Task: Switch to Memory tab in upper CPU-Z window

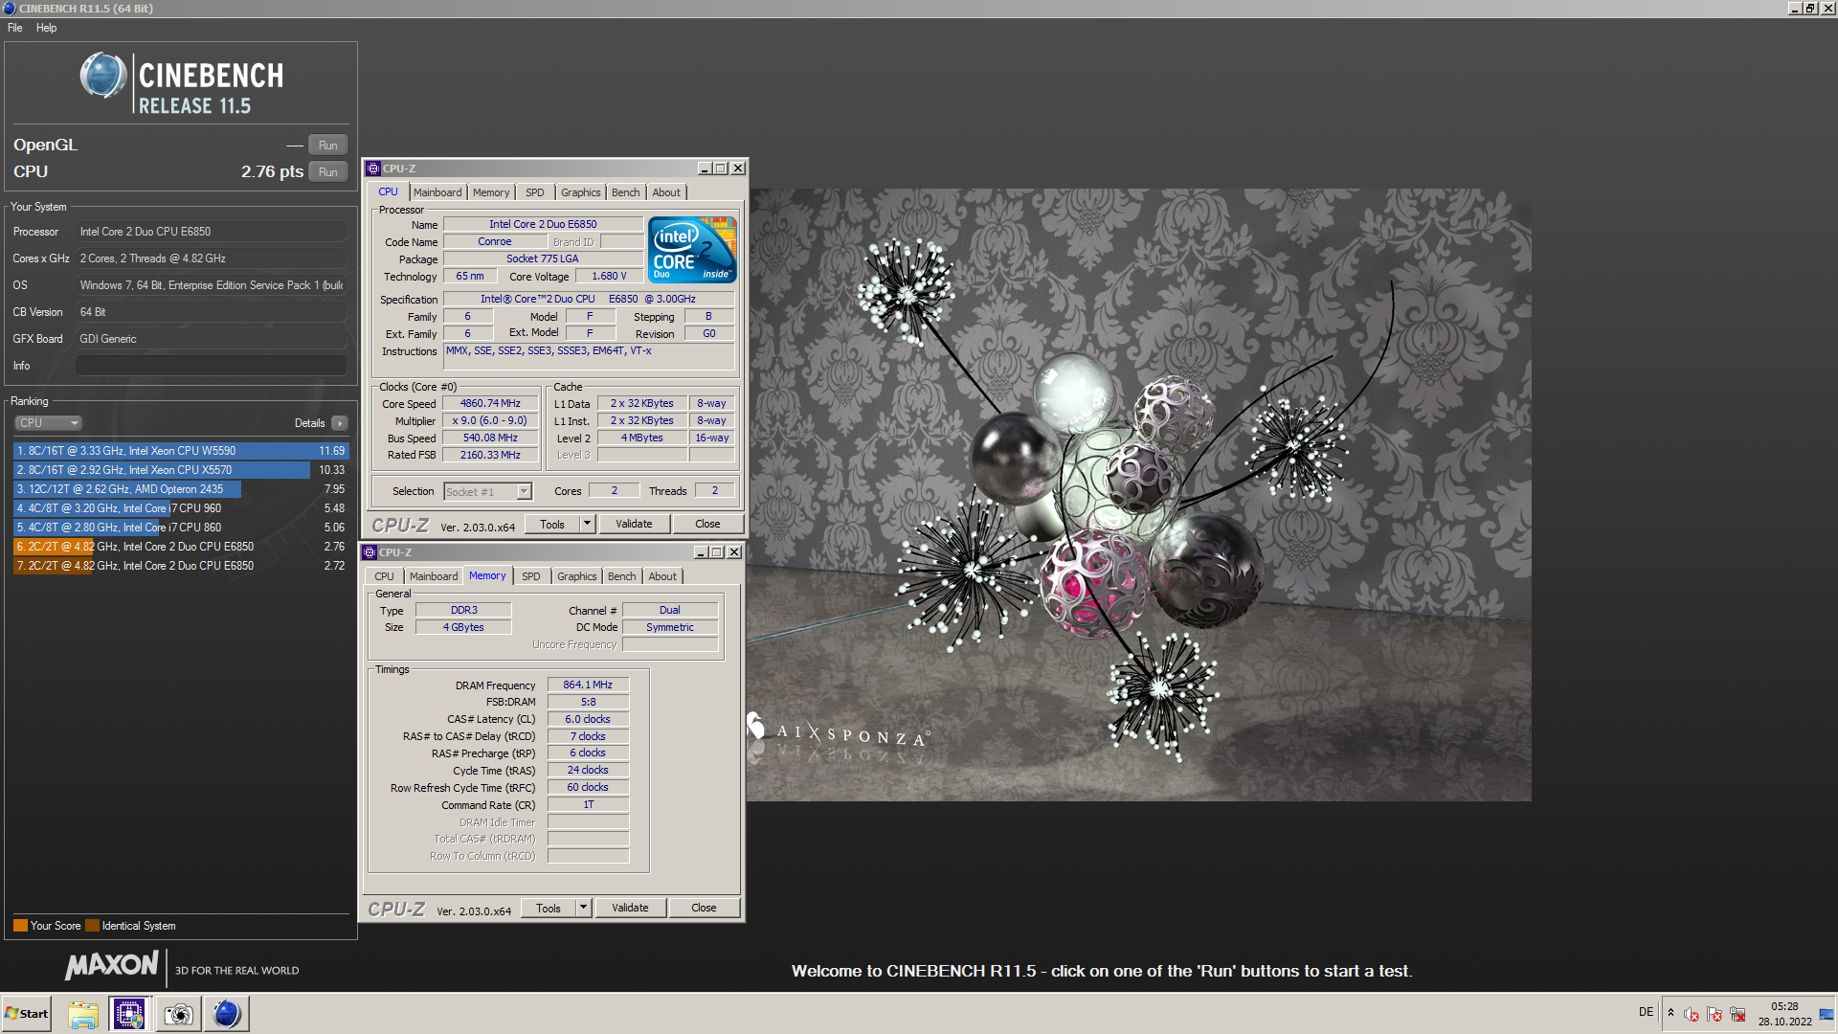Action: [x=491, y=192]
